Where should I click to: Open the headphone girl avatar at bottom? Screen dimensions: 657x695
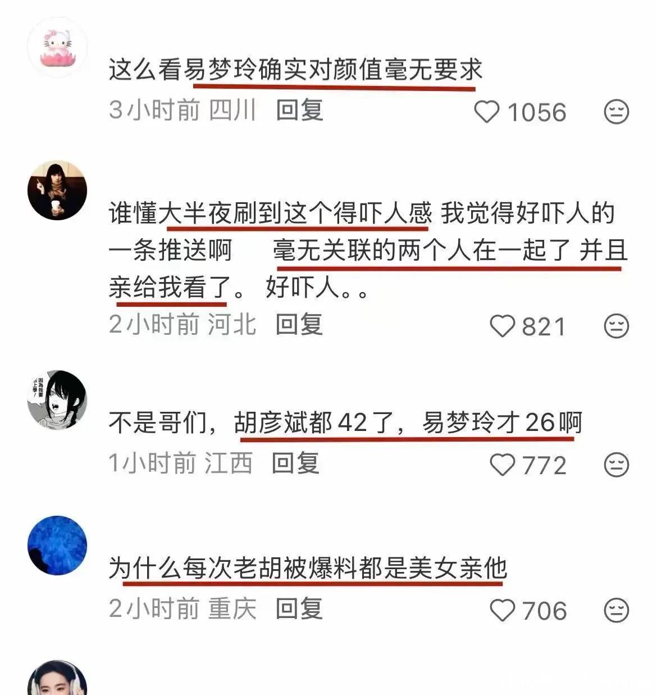point(57,678)
